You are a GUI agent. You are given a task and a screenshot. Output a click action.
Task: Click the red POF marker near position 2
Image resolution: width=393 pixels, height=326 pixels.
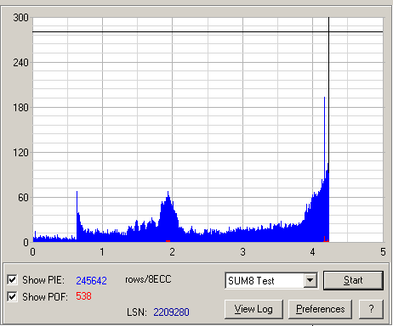click(x=168, y=241)
